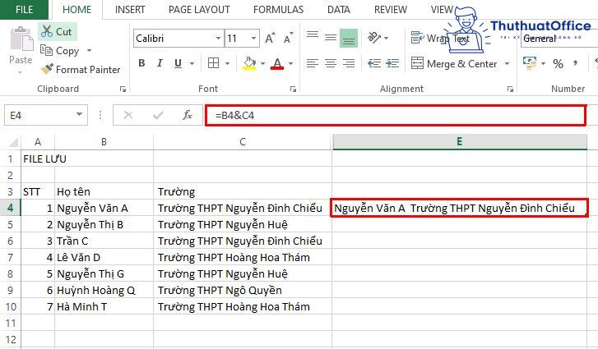
Task: Select cell containing Huỳnh Hoàng Q
Action: pyautogui.click(x=104, y=290)
